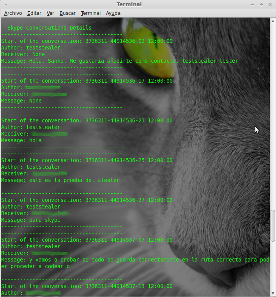Click the conversation timestamp ending 44914536-27
The width and height of the screenshot is (276, 297).
129,200
